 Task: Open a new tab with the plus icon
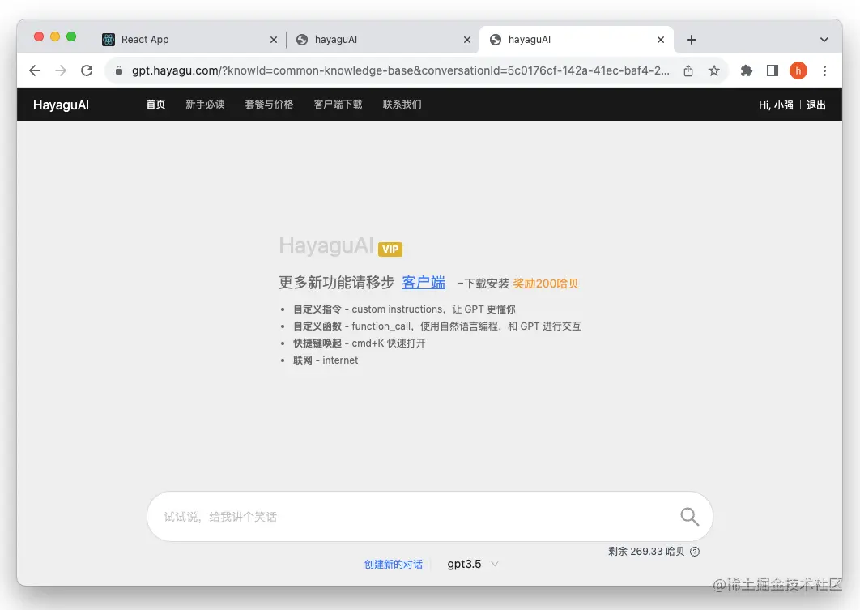[691, 40]
